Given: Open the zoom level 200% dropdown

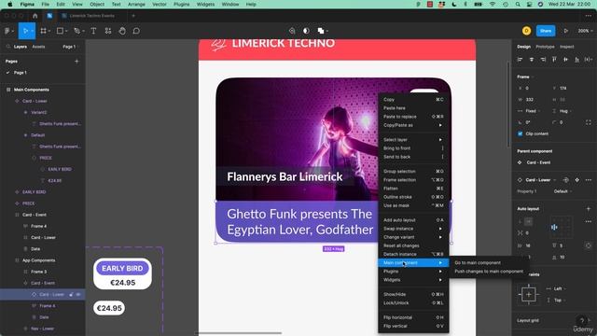Looking at the screenshot, I should (585, 31).
